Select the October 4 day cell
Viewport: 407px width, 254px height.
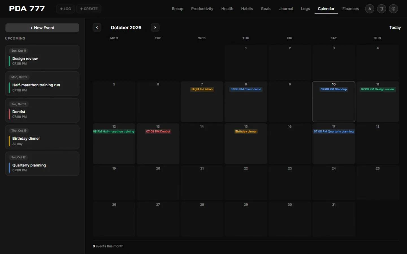pyautogui.click(x=378, y=63)
